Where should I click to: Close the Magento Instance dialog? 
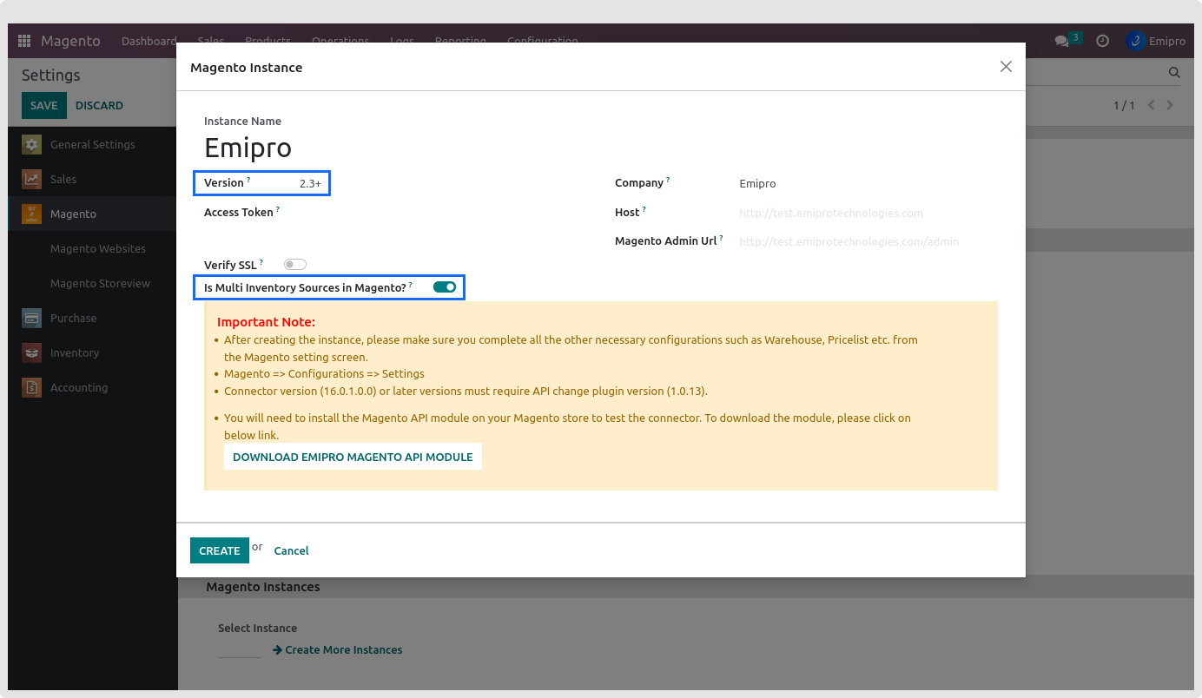pyautogui.click(x=1006, y=67)
